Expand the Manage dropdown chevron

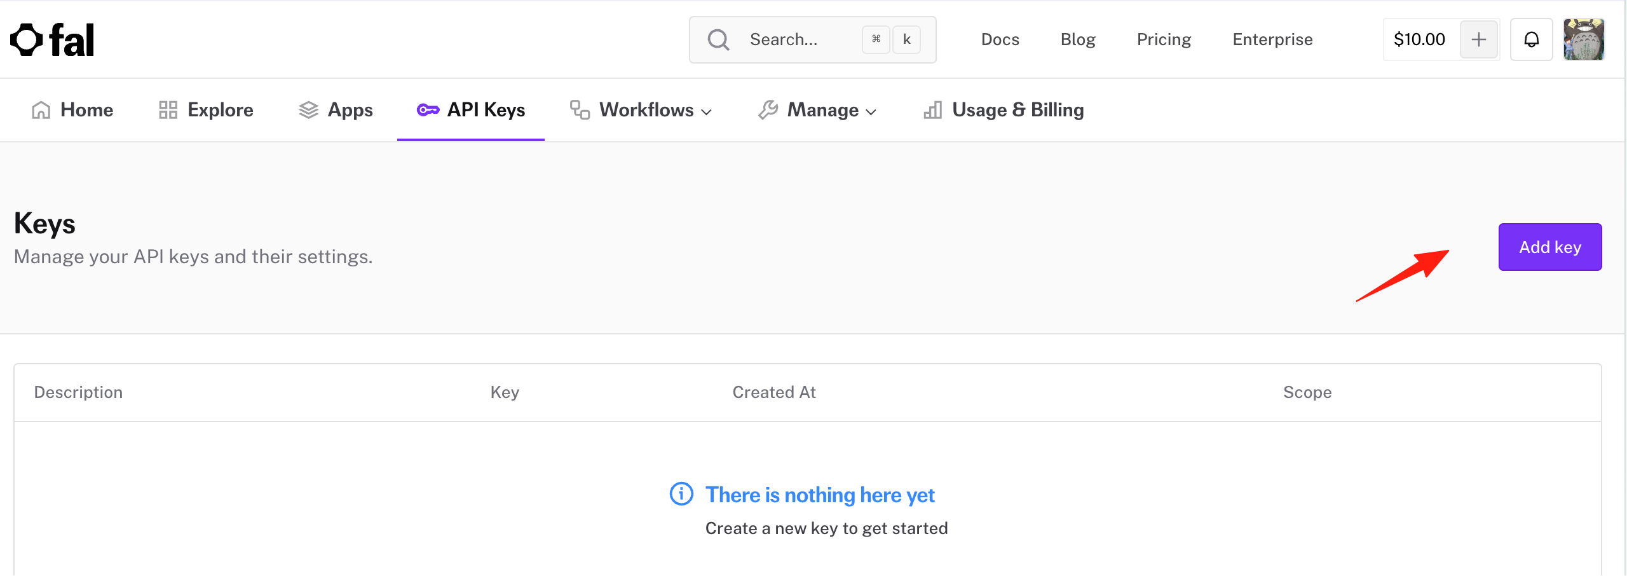(871, 112)
